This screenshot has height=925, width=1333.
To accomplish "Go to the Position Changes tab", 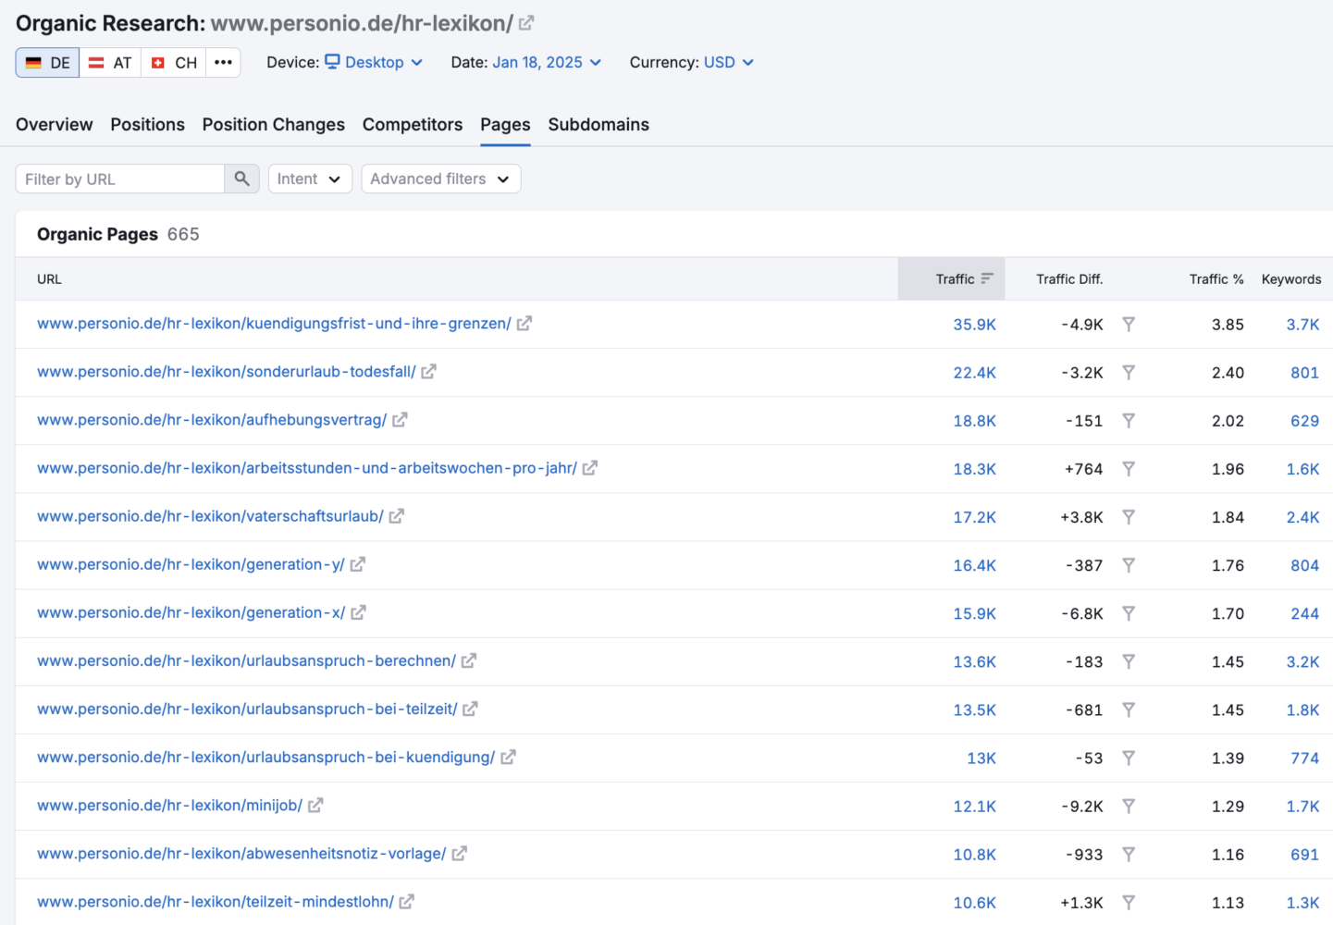I will pyautogui.click(x=274, y=125).
